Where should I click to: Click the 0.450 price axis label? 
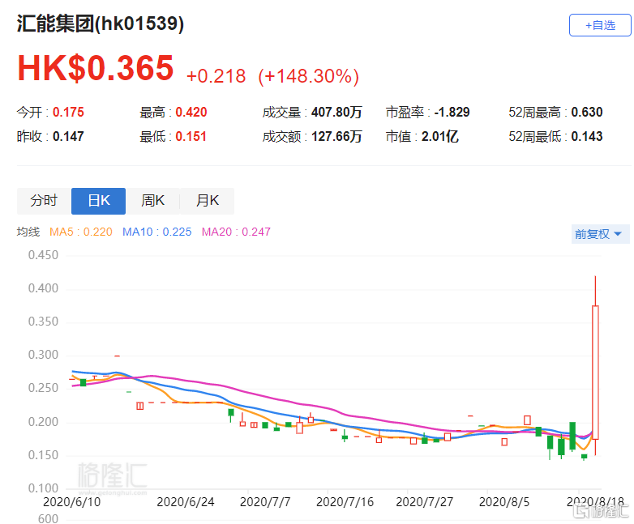point(43,255)
